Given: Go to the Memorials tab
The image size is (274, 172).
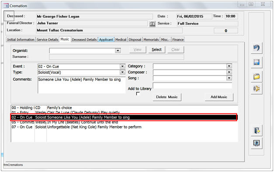Looking at the screenshot, I should 151,40.
